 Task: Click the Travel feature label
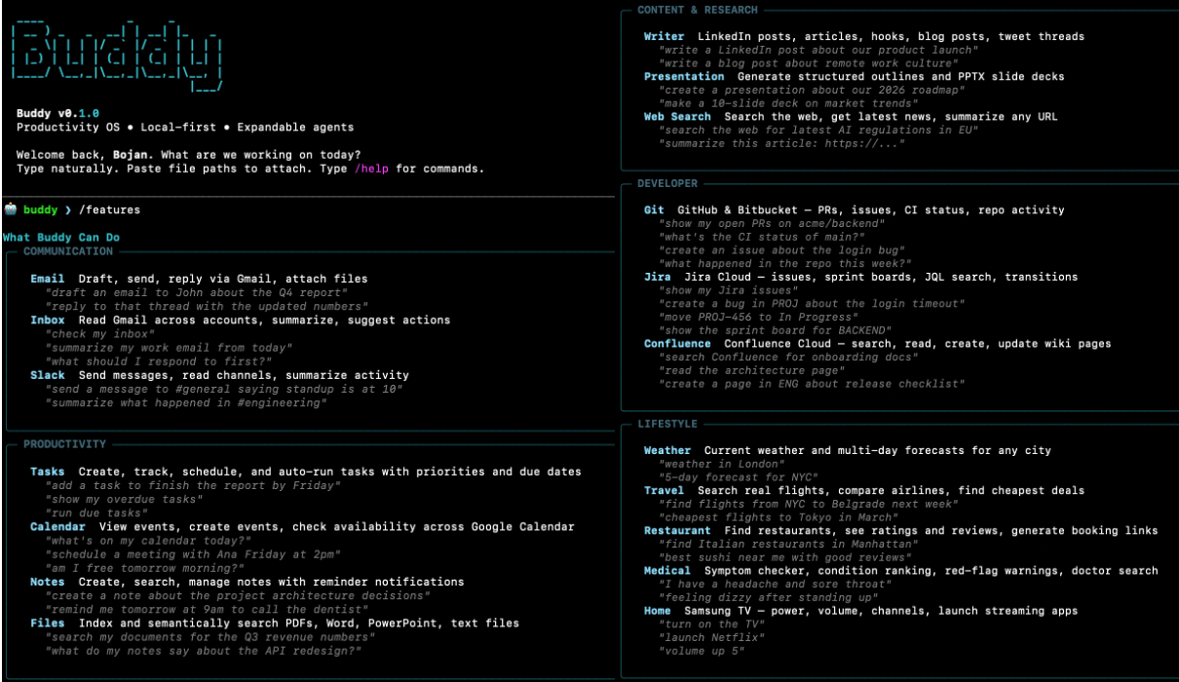pos(665,490)
